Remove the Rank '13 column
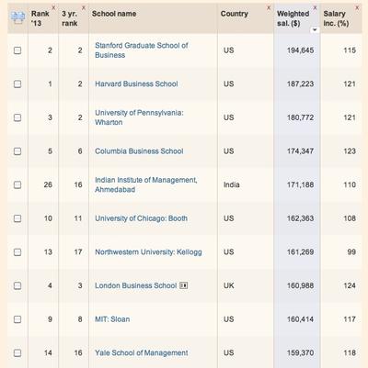This screenshot has width=368, height=368. [53, 7]
